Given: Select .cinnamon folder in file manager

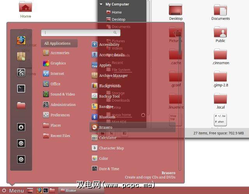Looking at the screenshot, I should point(221,57).
